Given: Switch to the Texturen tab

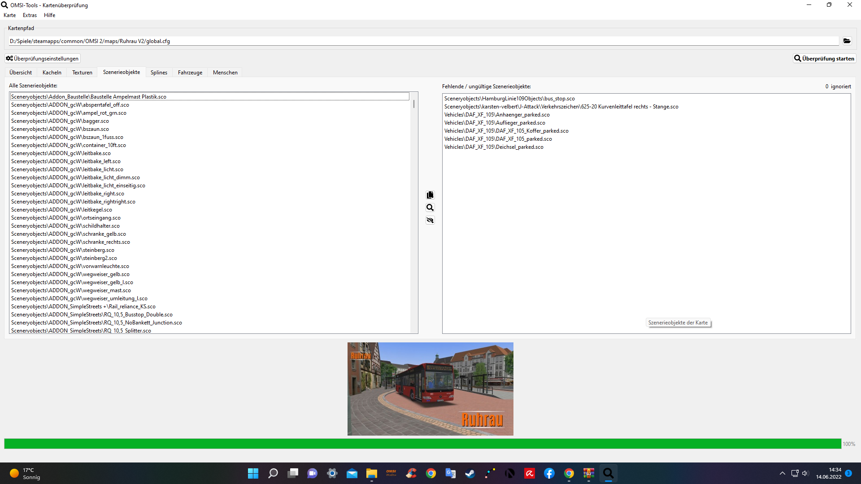Looking at the screenshot, I should [x=82, y=73].
